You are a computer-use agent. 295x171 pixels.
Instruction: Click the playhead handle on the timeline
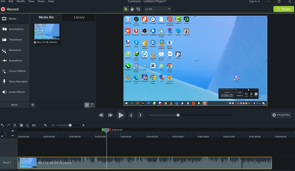click(x=106, y=130)
